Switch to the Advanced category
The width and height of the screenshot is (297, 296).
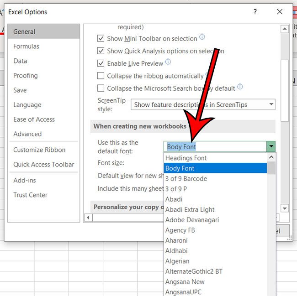[27, 134]
